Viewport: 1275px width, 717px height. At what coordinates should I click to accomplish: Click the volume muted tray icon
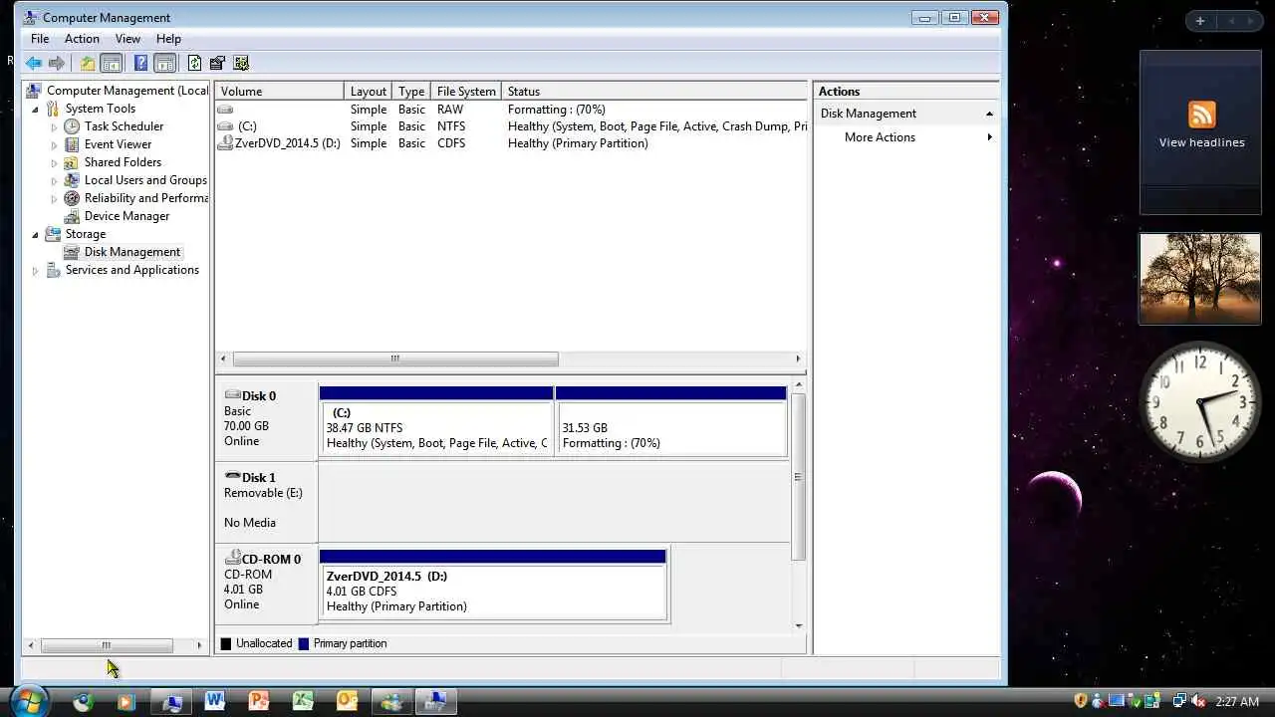coord(1197,701)
